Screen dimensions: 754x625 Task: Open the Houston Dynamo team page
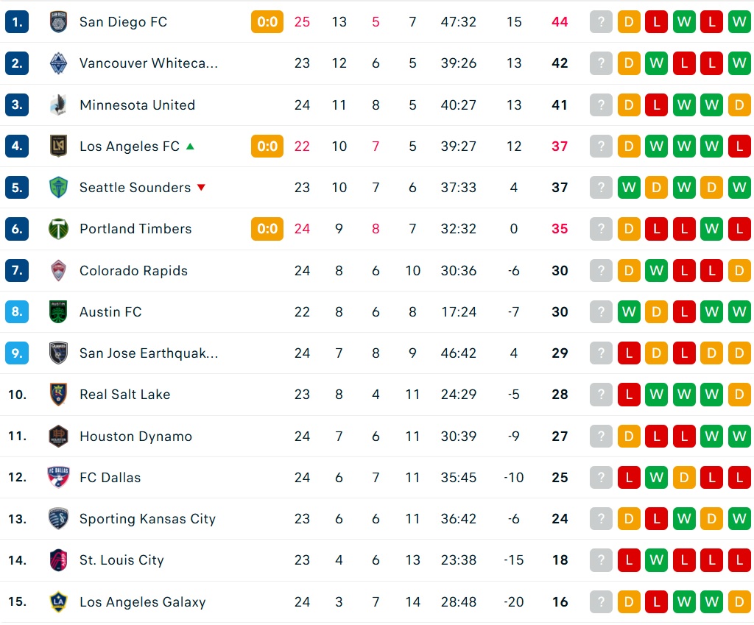tap(135, 437)
